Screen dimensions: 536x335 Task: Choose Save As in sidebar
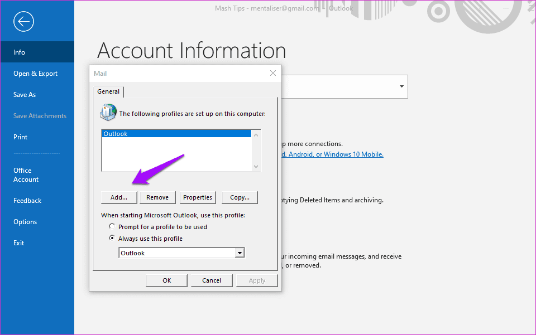pyautogui.click(x=25, y=95)
